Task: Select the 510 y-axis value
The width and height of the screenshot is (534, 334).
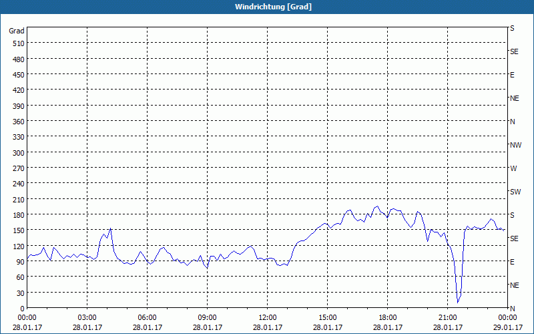Action: click(19, 43)
